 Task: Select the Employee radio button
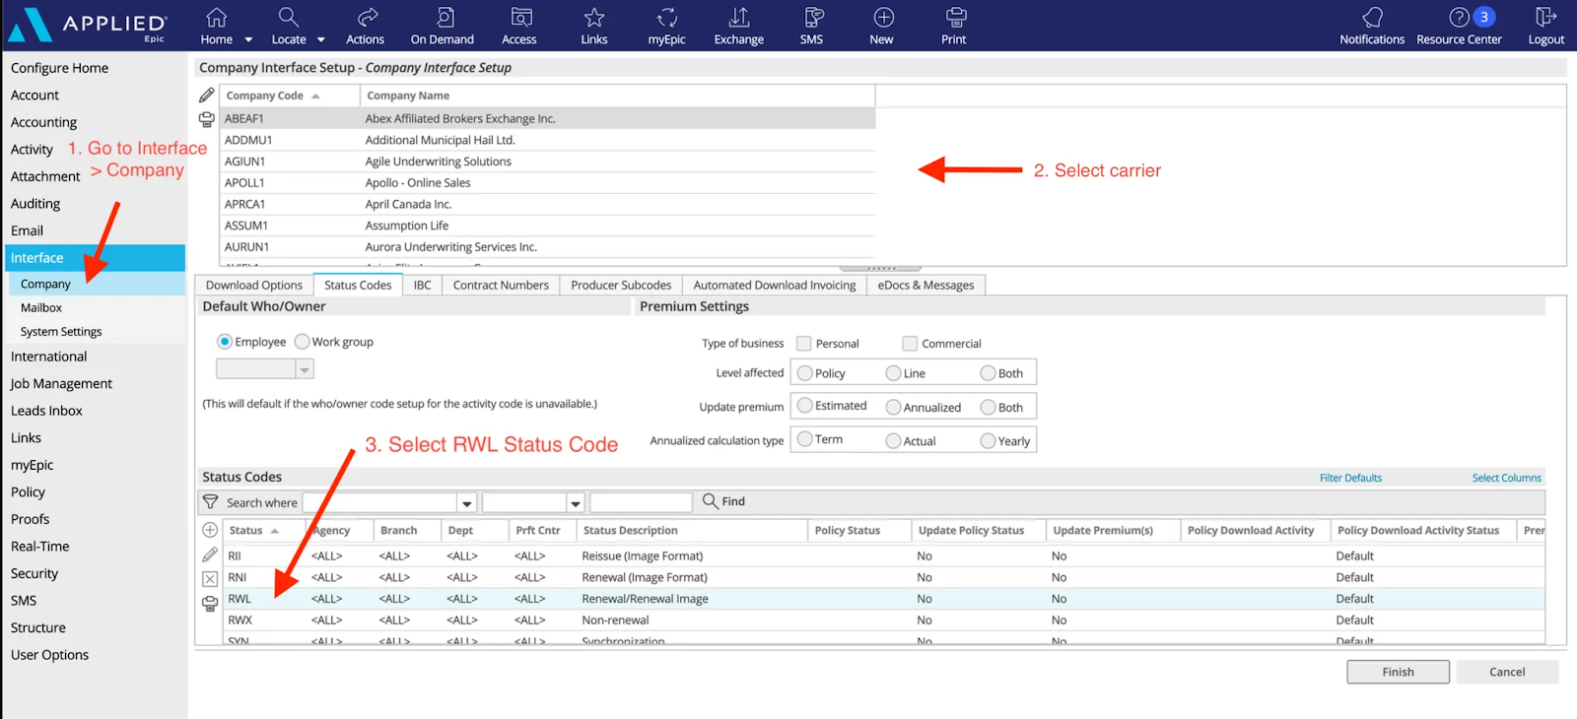(225, 342)
